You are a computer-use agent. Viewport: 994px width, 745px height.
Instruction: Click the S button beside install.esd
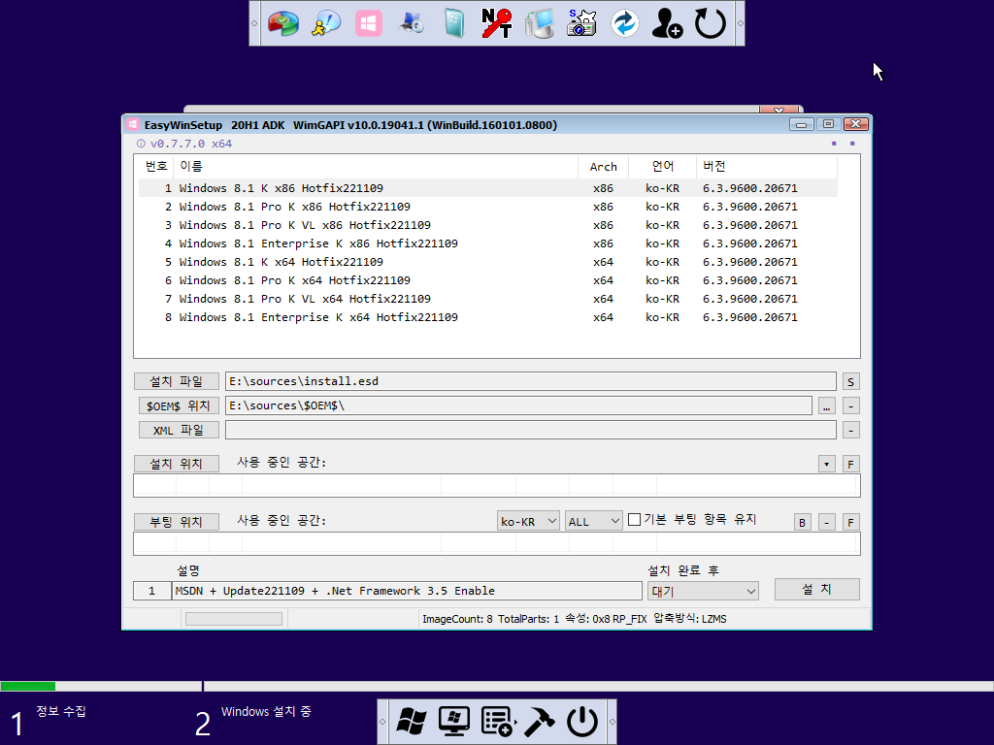click(x=850, y=381)
